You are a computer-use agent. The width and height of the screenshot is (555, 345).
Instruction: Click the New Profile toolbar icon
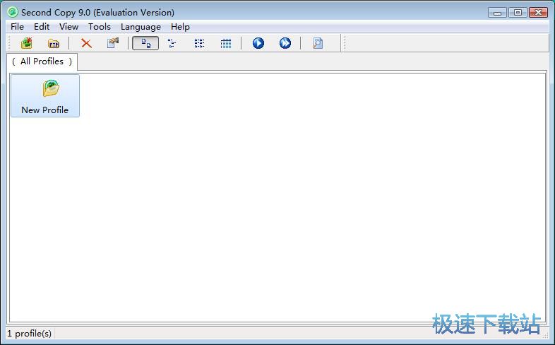point(27,43)
